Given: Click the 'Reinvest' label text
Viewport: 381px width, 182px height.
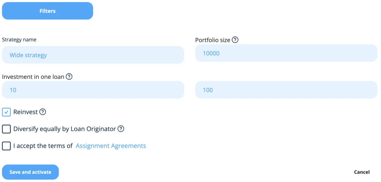Looking at the screenshot, I should point(26,112).
